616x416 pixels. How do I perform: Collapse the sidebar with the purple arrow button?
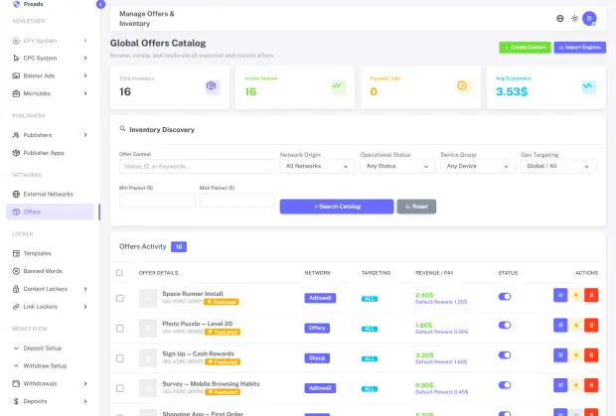tap(100, 4)
